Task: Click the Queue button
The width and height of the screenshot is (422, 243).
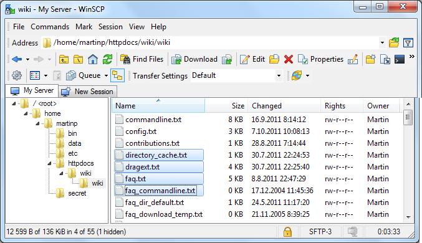Action: [x=83, y=75]
